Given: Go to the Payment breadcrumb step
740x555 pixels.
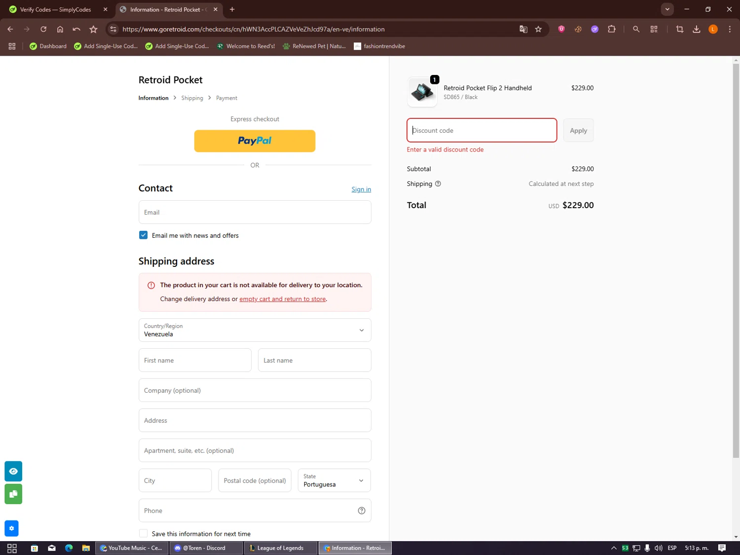Looking at the screenshot, I should click(226, 98).
